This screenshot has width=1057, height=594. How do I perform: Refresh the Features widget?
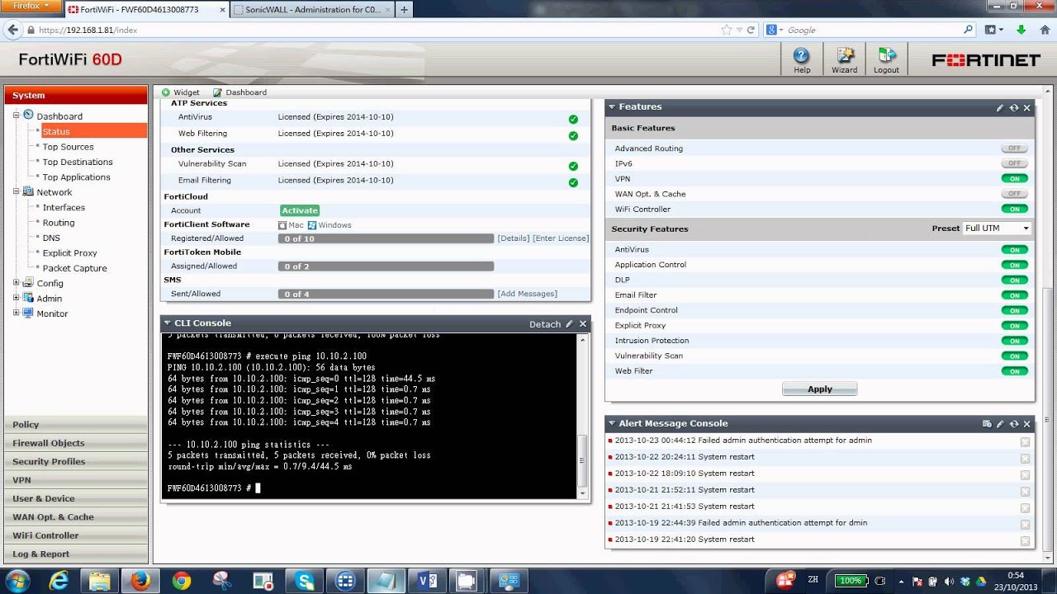[x=1014, y=107]
